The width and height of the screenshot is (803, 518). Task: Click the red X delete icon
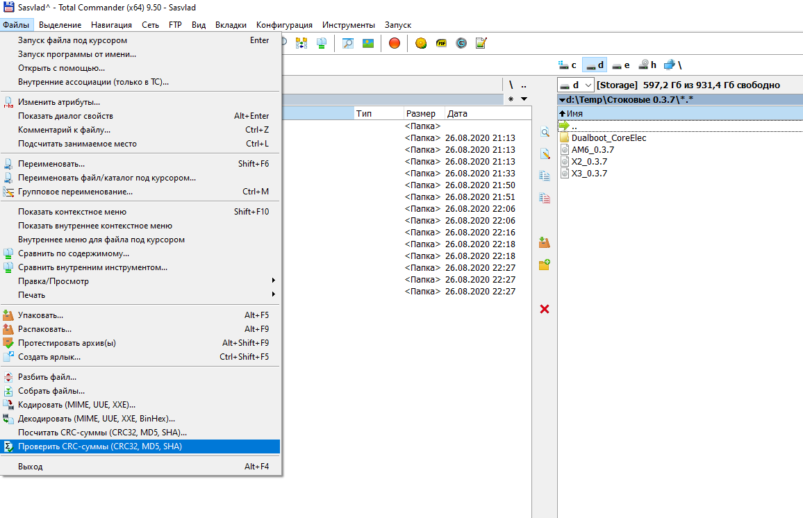(x=545, y=309)
